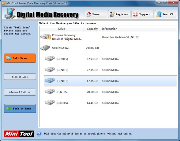Select the (F:,NTFS) partition label

62,92
